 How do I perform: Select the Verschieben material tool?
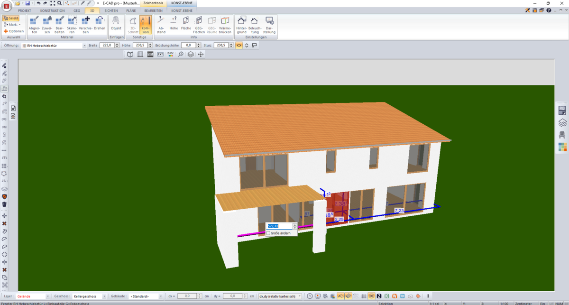click(x=86, y=25)
